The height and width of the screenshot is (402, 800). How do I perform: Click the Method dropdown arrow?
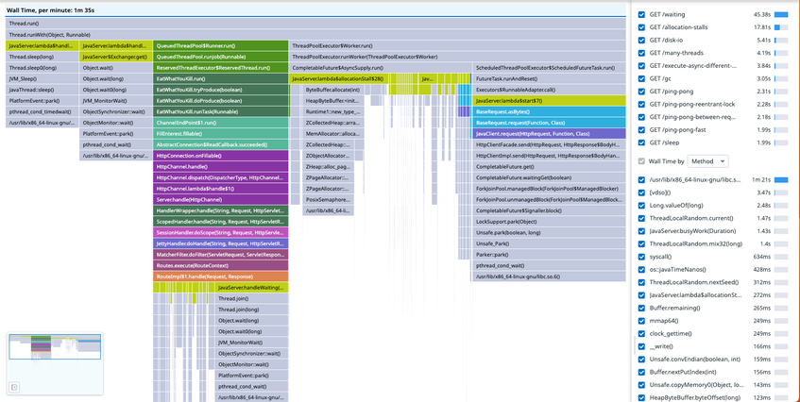point(722,161)
